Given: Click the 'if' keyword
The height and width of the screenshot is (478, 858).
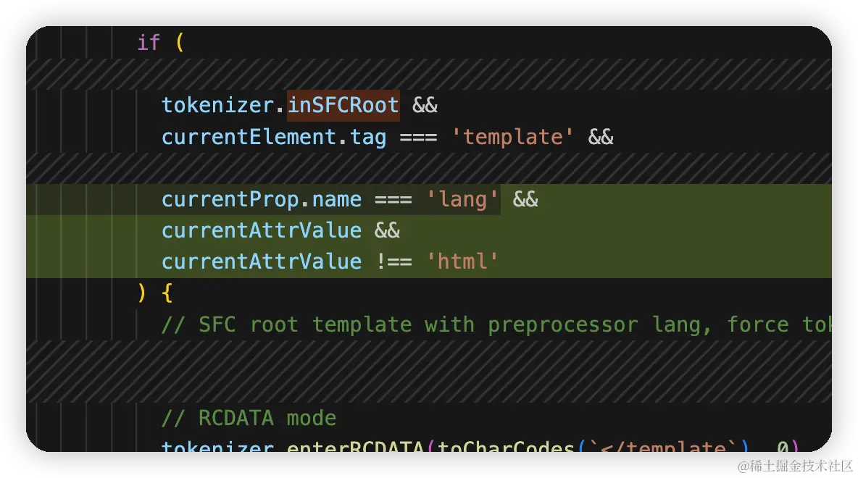Looking at the screenshot, I should (149, 42).
